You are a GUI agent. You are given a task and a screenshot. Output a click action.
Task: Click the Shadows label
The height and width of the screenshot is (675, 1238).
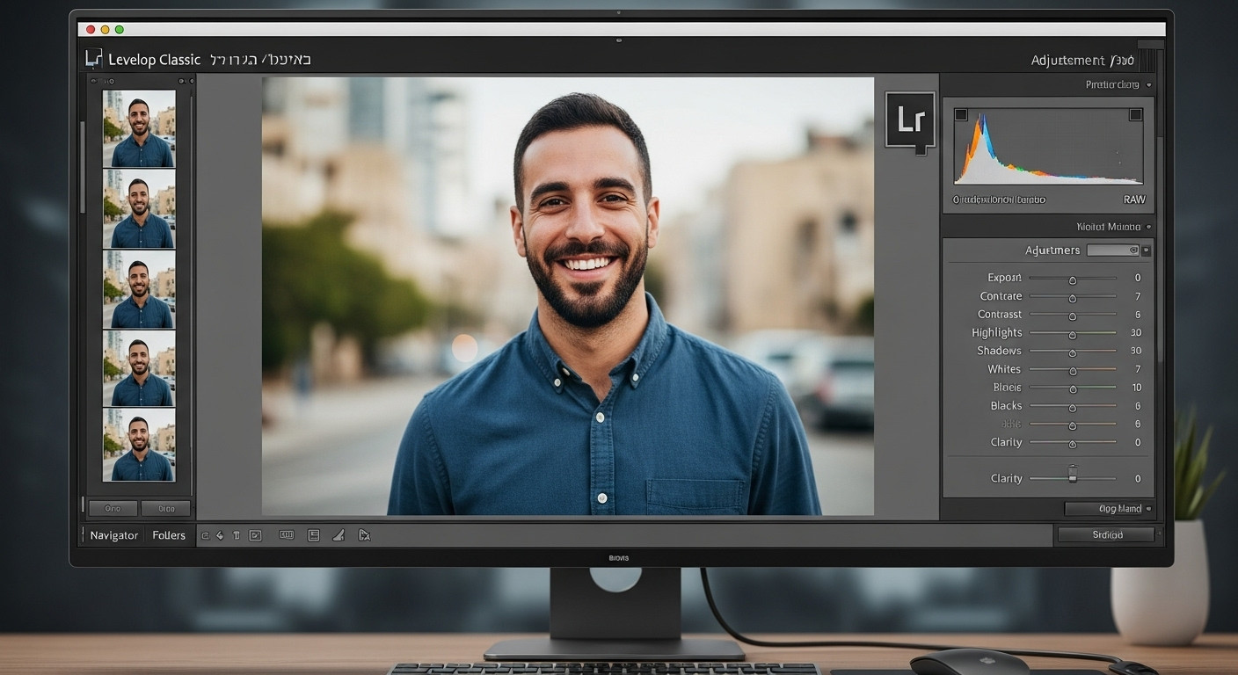click(999, 351)
